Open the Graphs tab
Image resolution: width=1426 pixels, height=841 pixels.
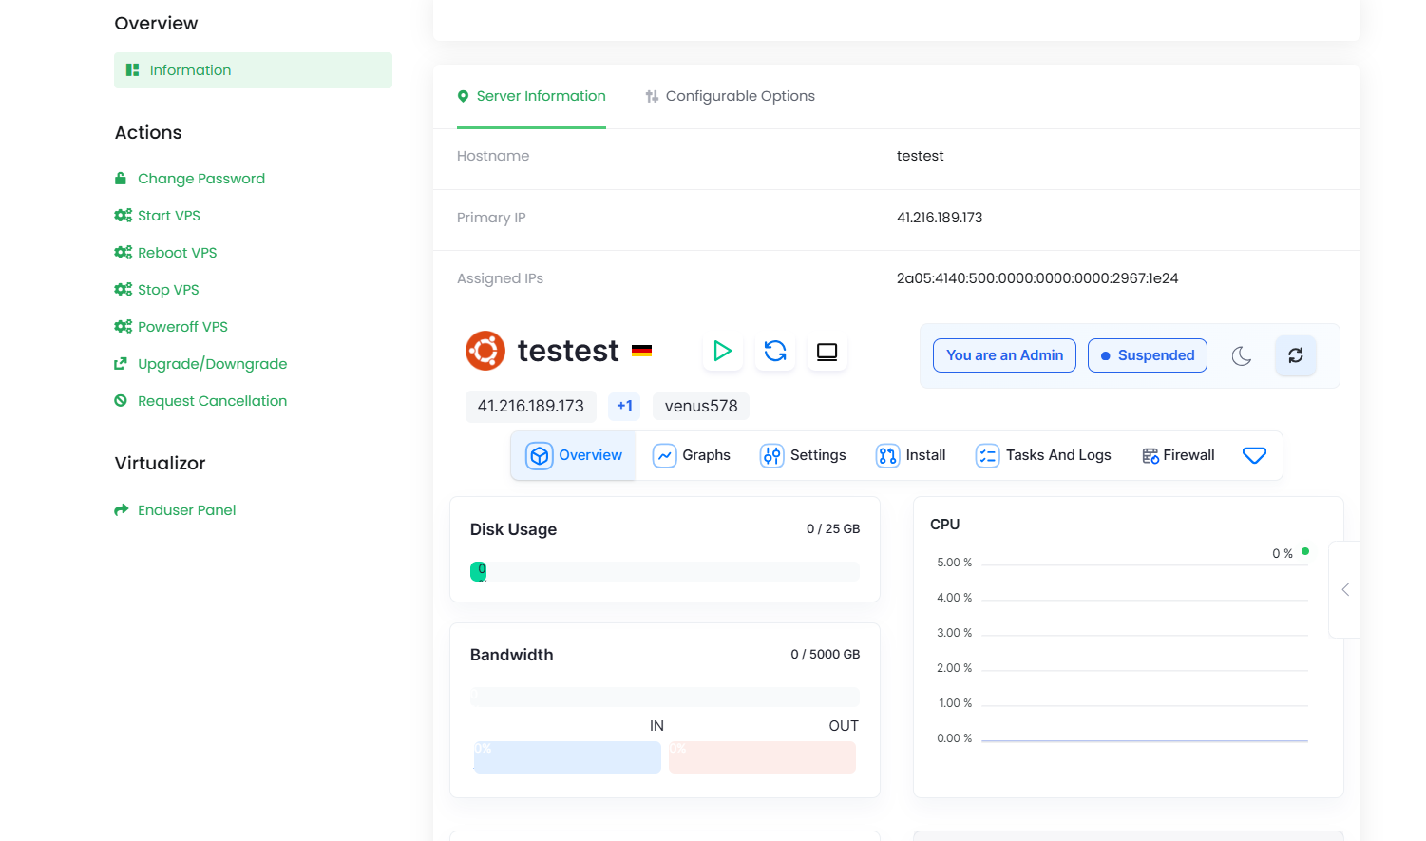pyautogui.click(x=692, y=456)
